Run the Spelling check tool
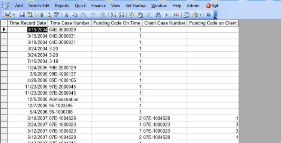This screenshot has height=143, width=281. (x=57, y=15)
